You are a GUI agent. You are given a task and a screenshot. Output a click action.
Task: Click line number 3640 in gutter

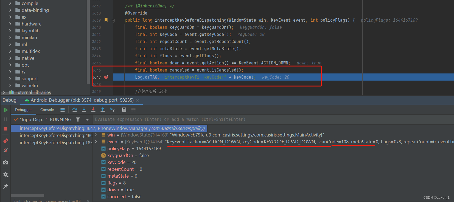coord(96,27)
